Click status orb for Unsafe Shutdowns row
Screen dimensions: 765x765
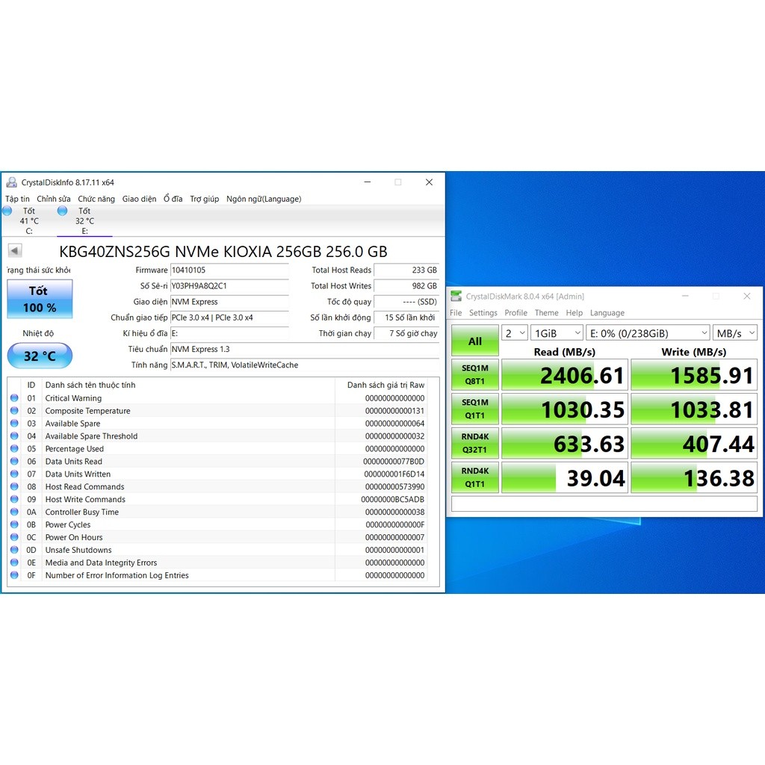pyautogui.click(x=15, y=551)
